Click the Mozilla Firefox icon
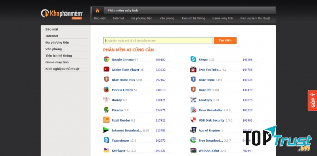Viewport: 317px width, 156px height. [106, 89]
